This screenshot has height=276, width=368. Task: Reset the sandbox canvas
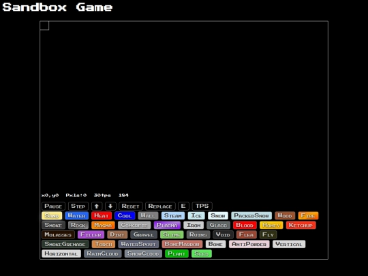pyautogui.click(x=131, y=206)
